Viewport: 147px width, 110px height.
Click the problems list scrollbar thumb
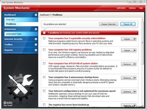coord(143,42)
